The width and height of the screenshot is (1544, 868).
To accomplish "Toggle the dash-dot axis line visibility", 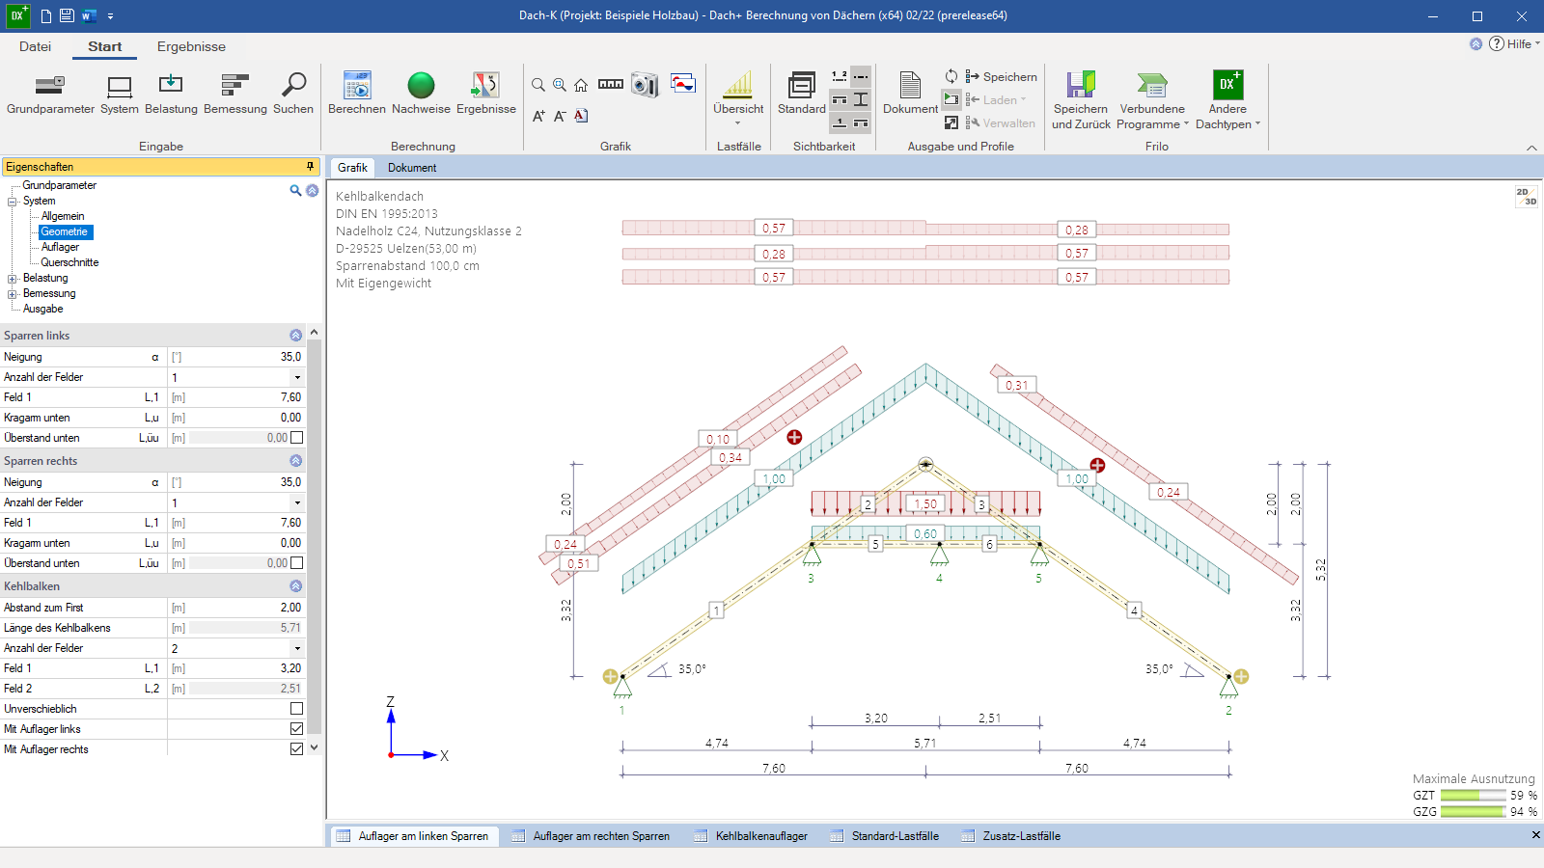I will [861, 76].
